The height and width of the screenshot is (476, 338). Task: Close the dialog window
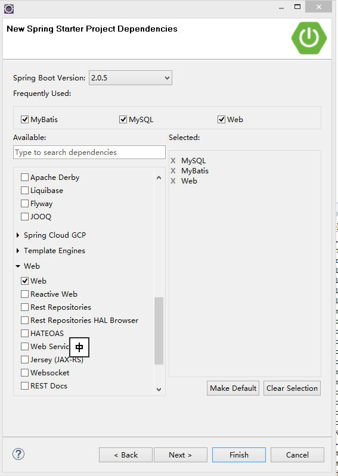[318, 7]
